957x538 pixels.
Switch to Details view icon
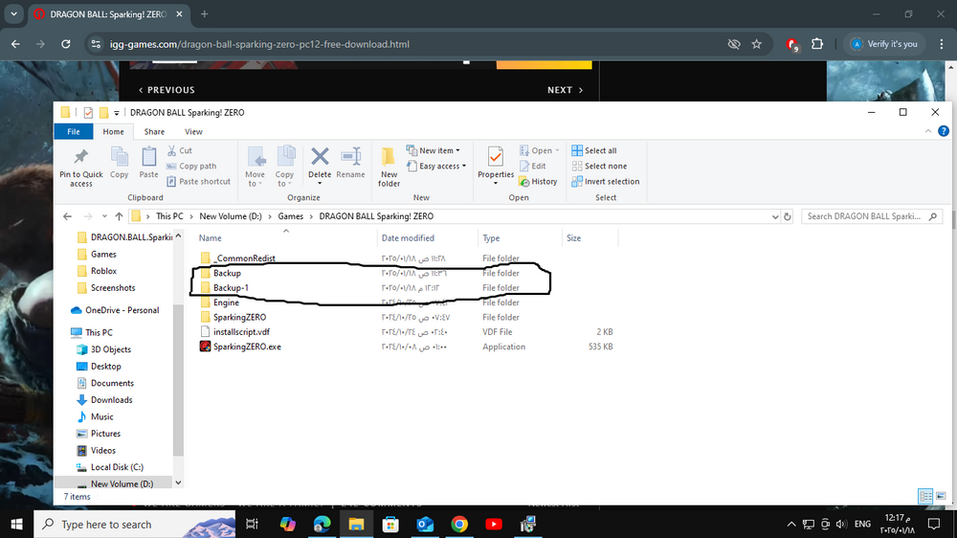[x=925, y=496]
